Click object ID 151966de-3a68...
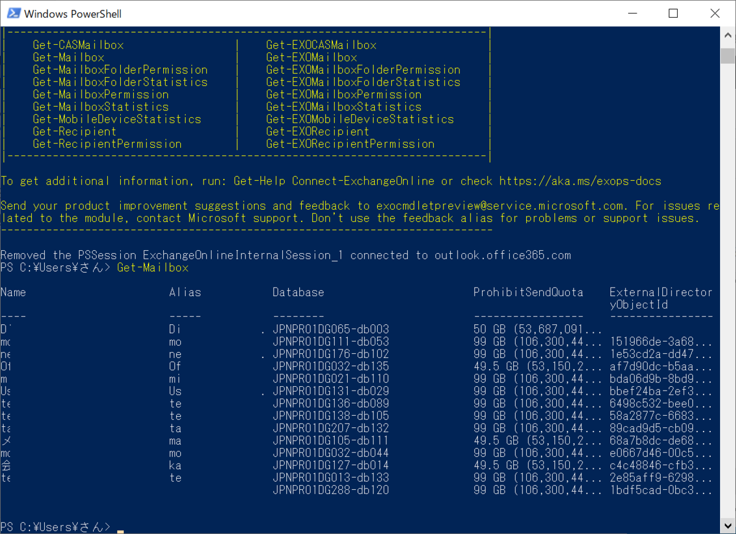736x534 pixels. point(661,341)
